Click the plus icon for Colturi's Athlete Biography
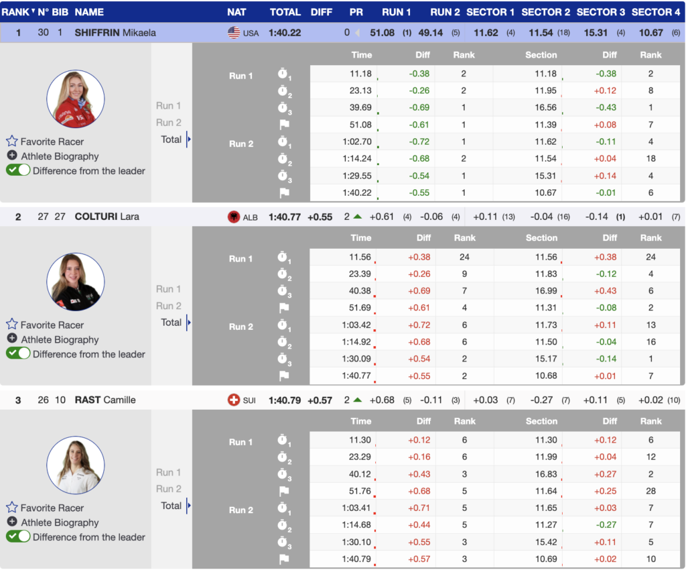The height and width of the screenshot is (572, 686). [x=12, y=339]
